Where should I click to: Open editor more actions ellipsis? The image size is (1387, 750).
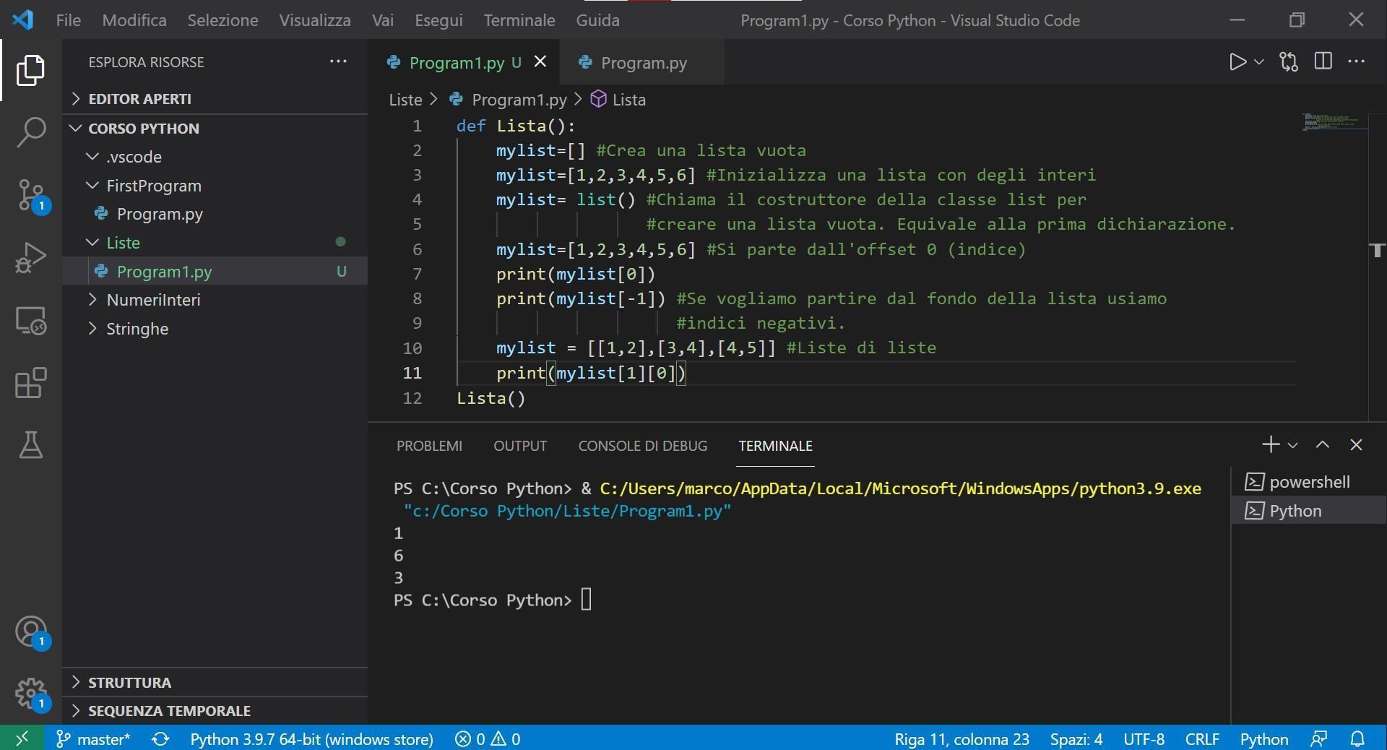[x=1357, y=61]
